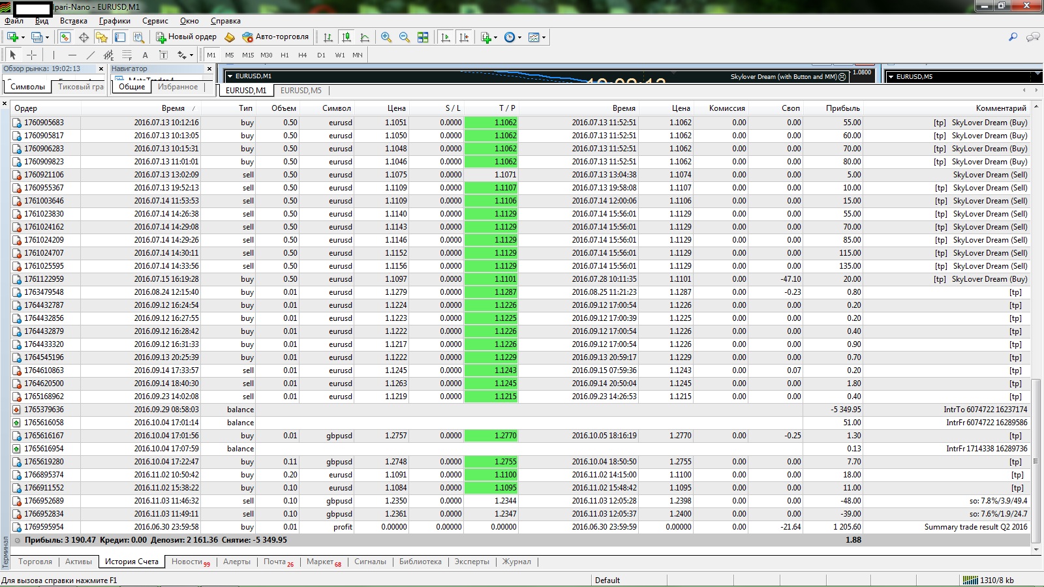Launch MetaEditor via yellow book icon
The width and height of the screenshot is (1044, 587).
point(230,37)
